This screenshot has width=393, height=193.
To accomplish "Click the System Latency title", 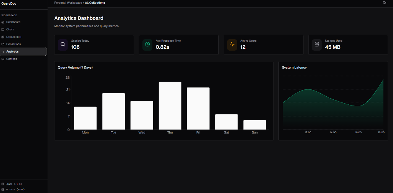I will click(x=294, y=68).
